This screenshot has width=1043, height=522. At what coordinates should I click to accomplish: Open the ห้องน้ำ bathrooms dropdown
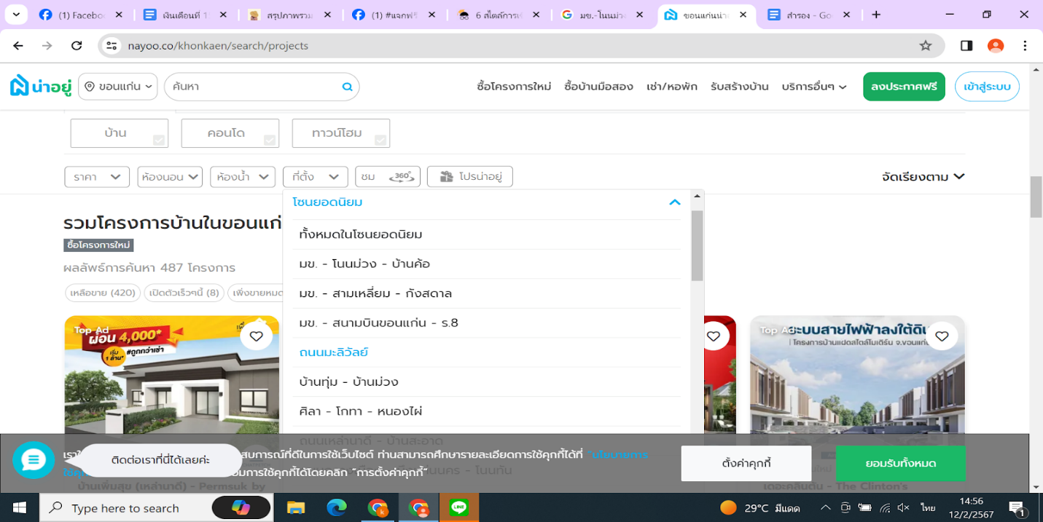(x=243, y=176)
